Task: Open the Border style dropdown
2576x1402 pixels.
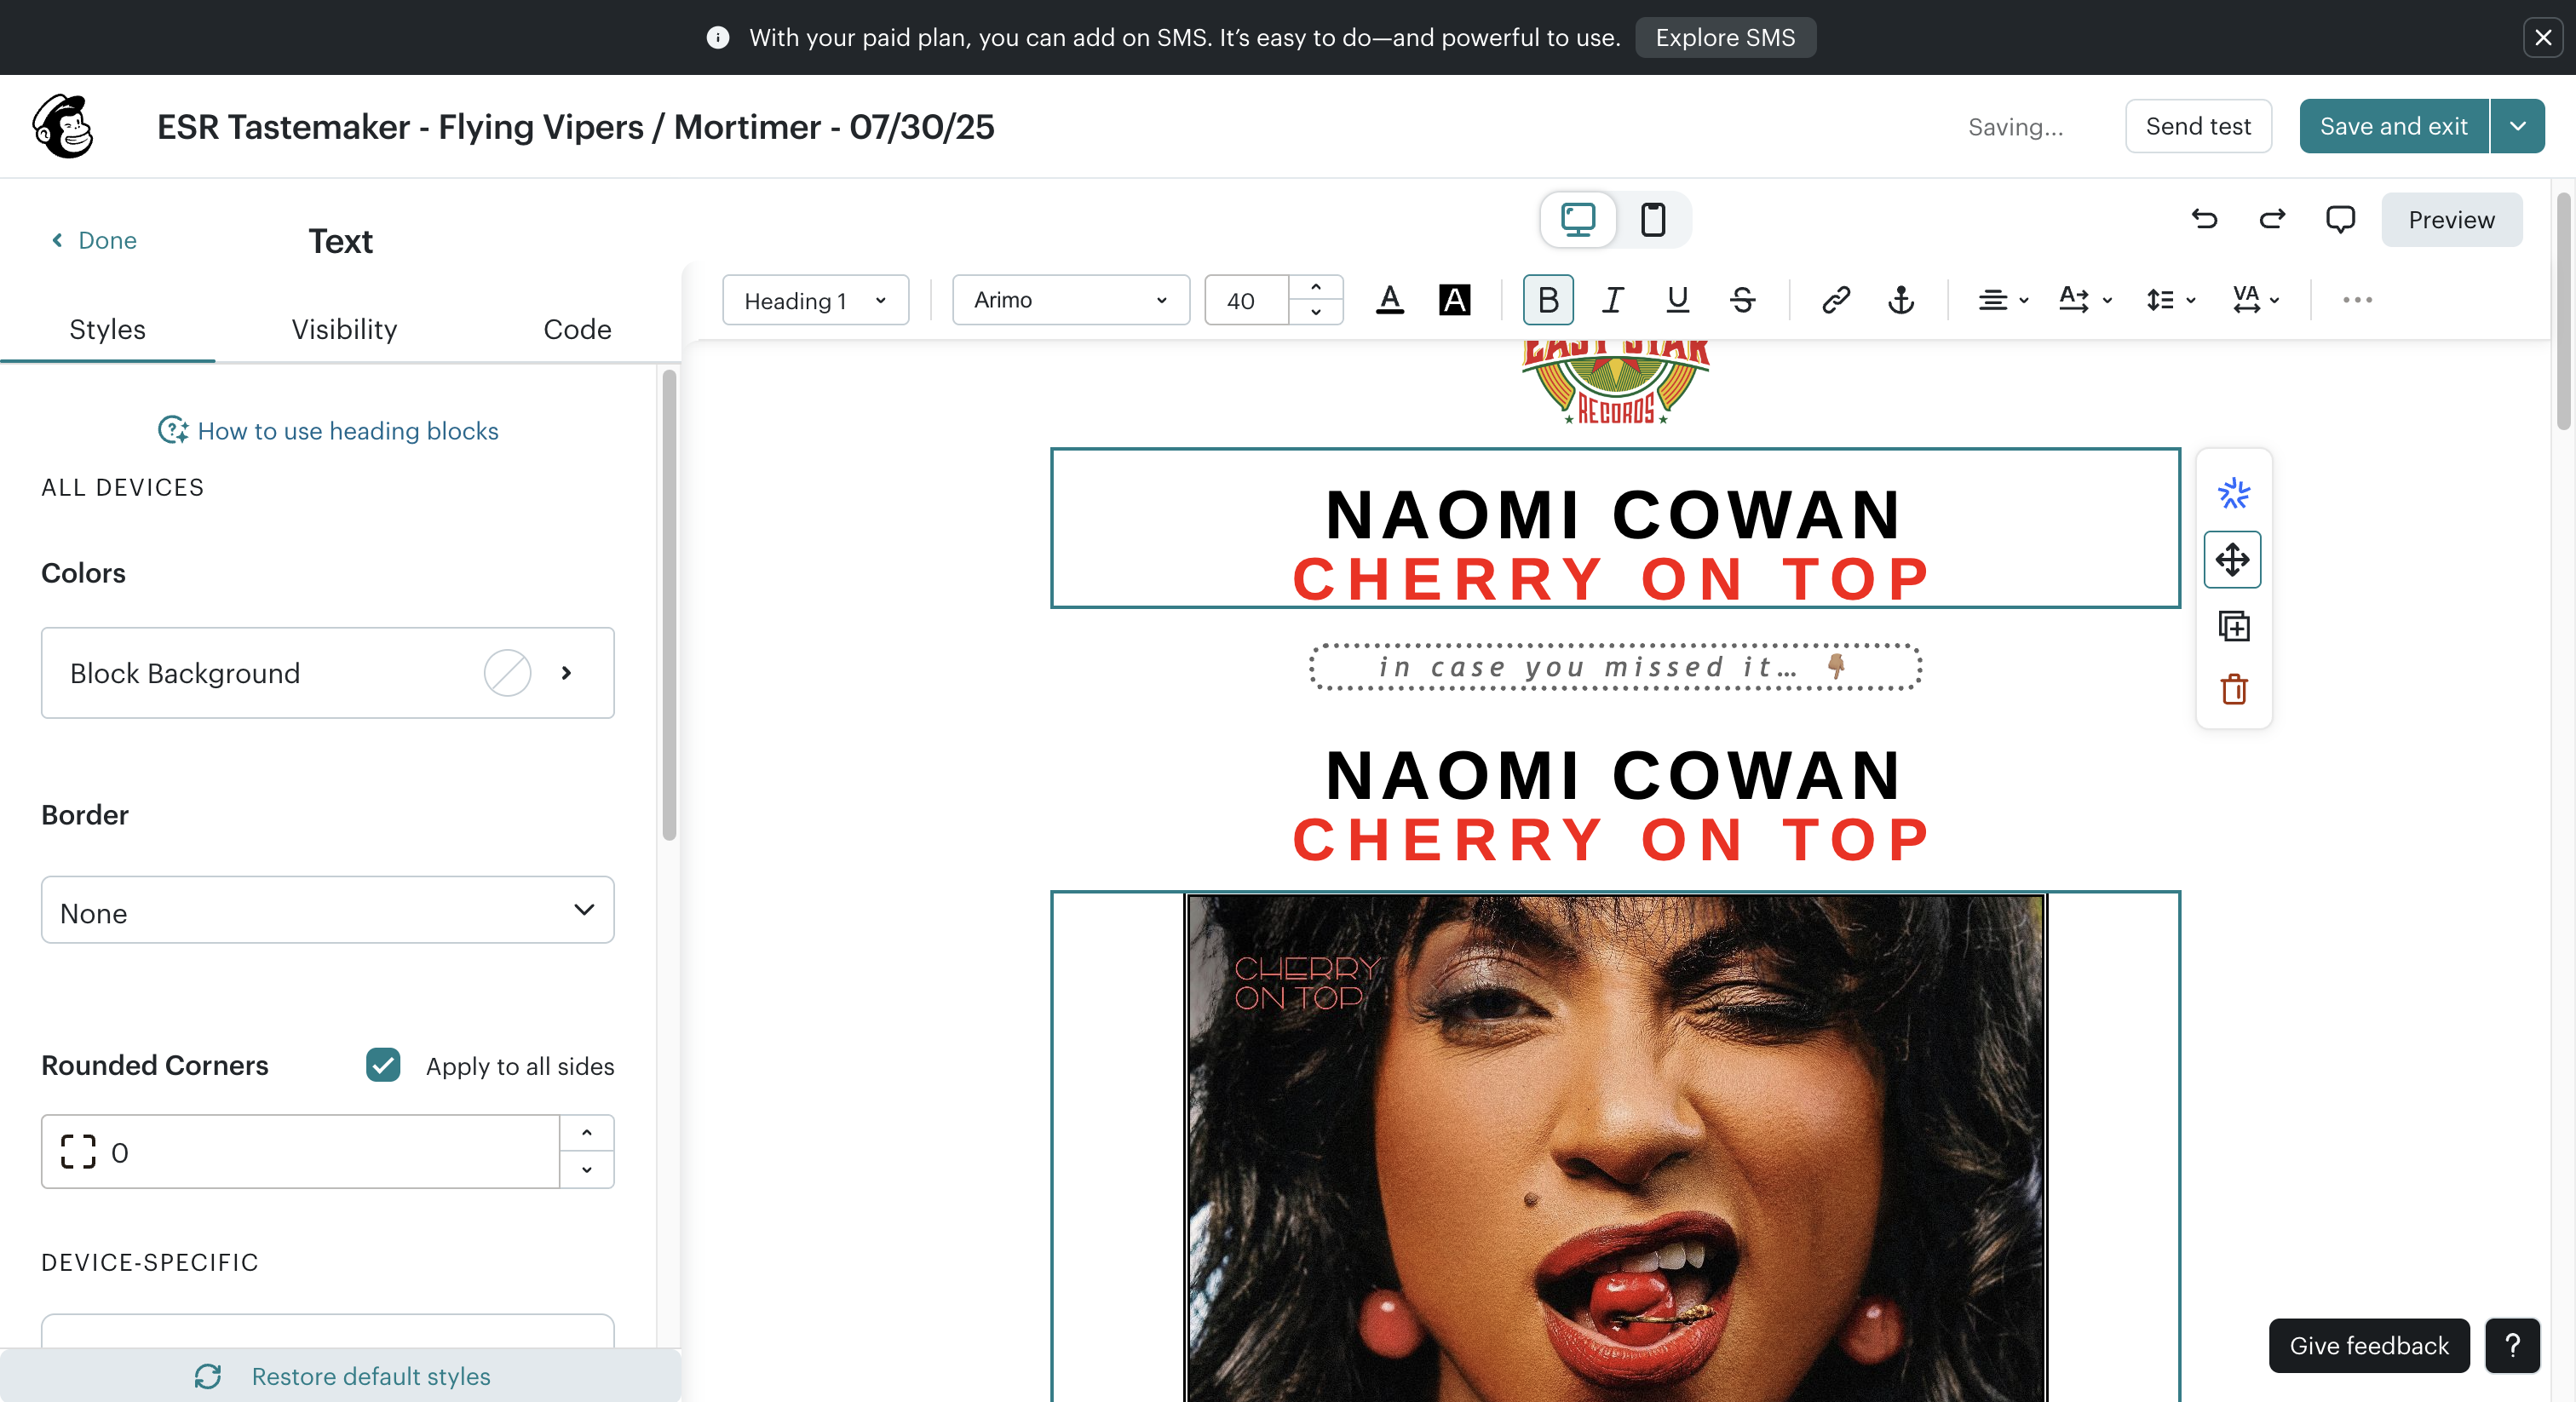Action: (328, 911)
